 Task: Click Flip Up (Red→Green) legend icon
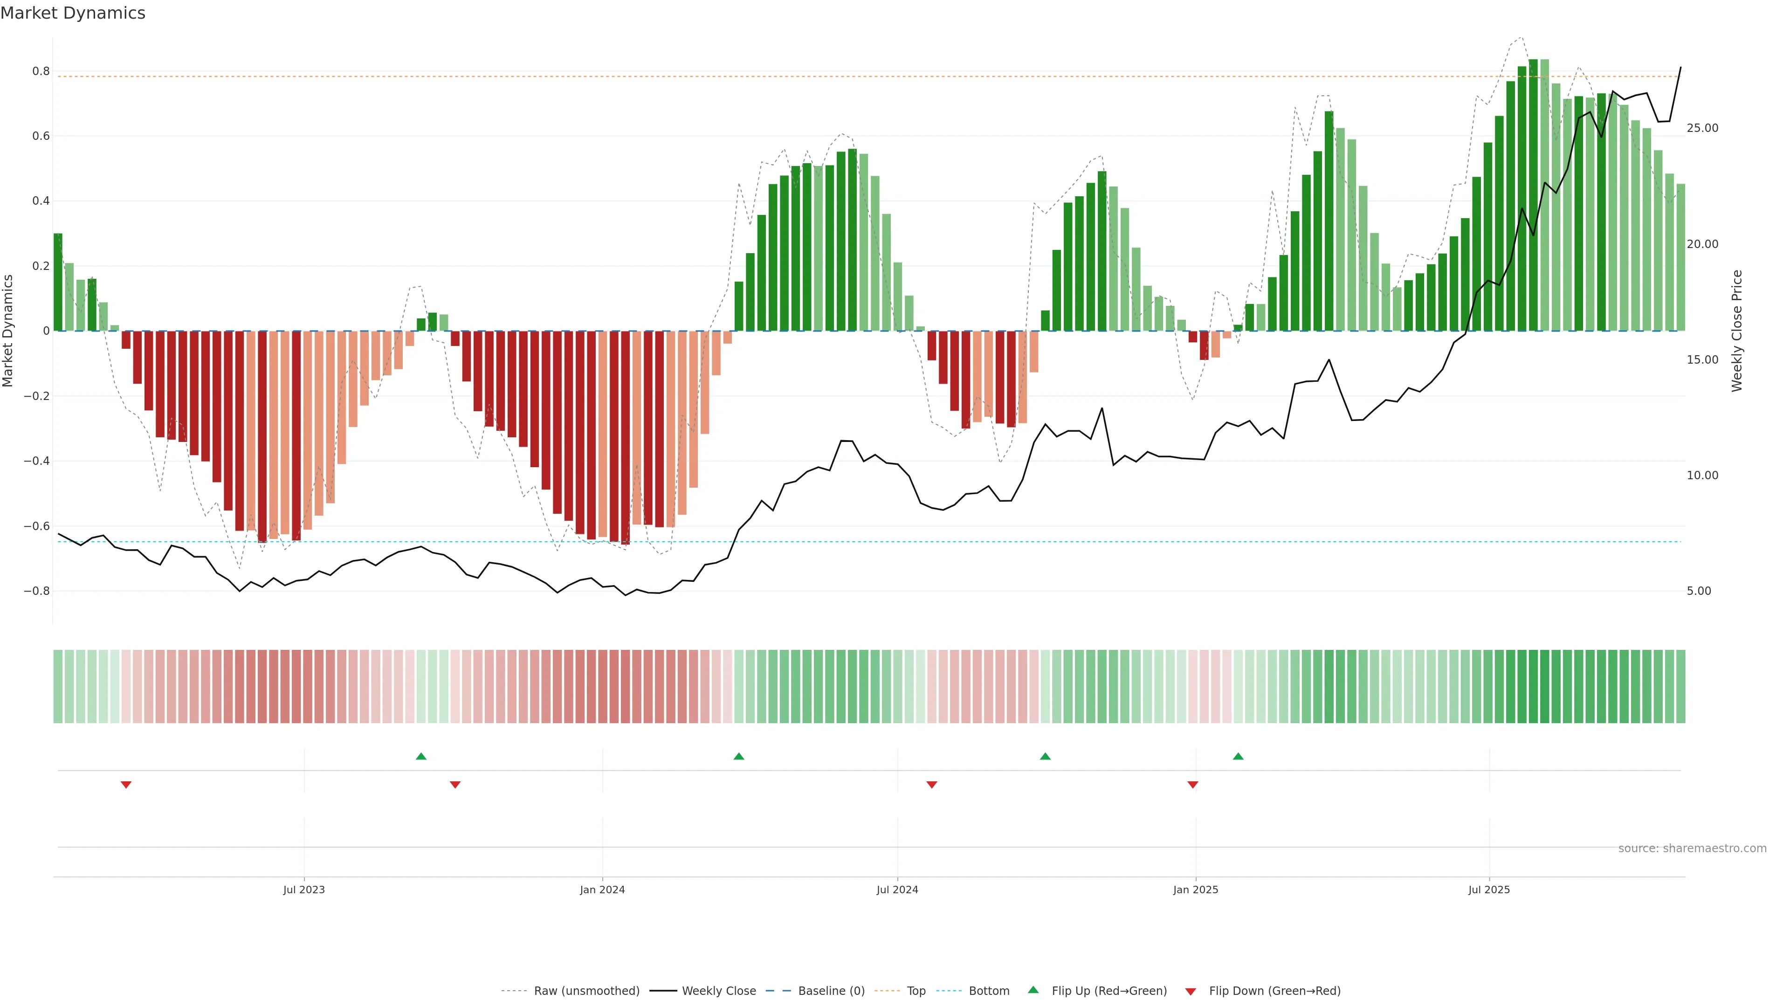tap(1033, 990)
